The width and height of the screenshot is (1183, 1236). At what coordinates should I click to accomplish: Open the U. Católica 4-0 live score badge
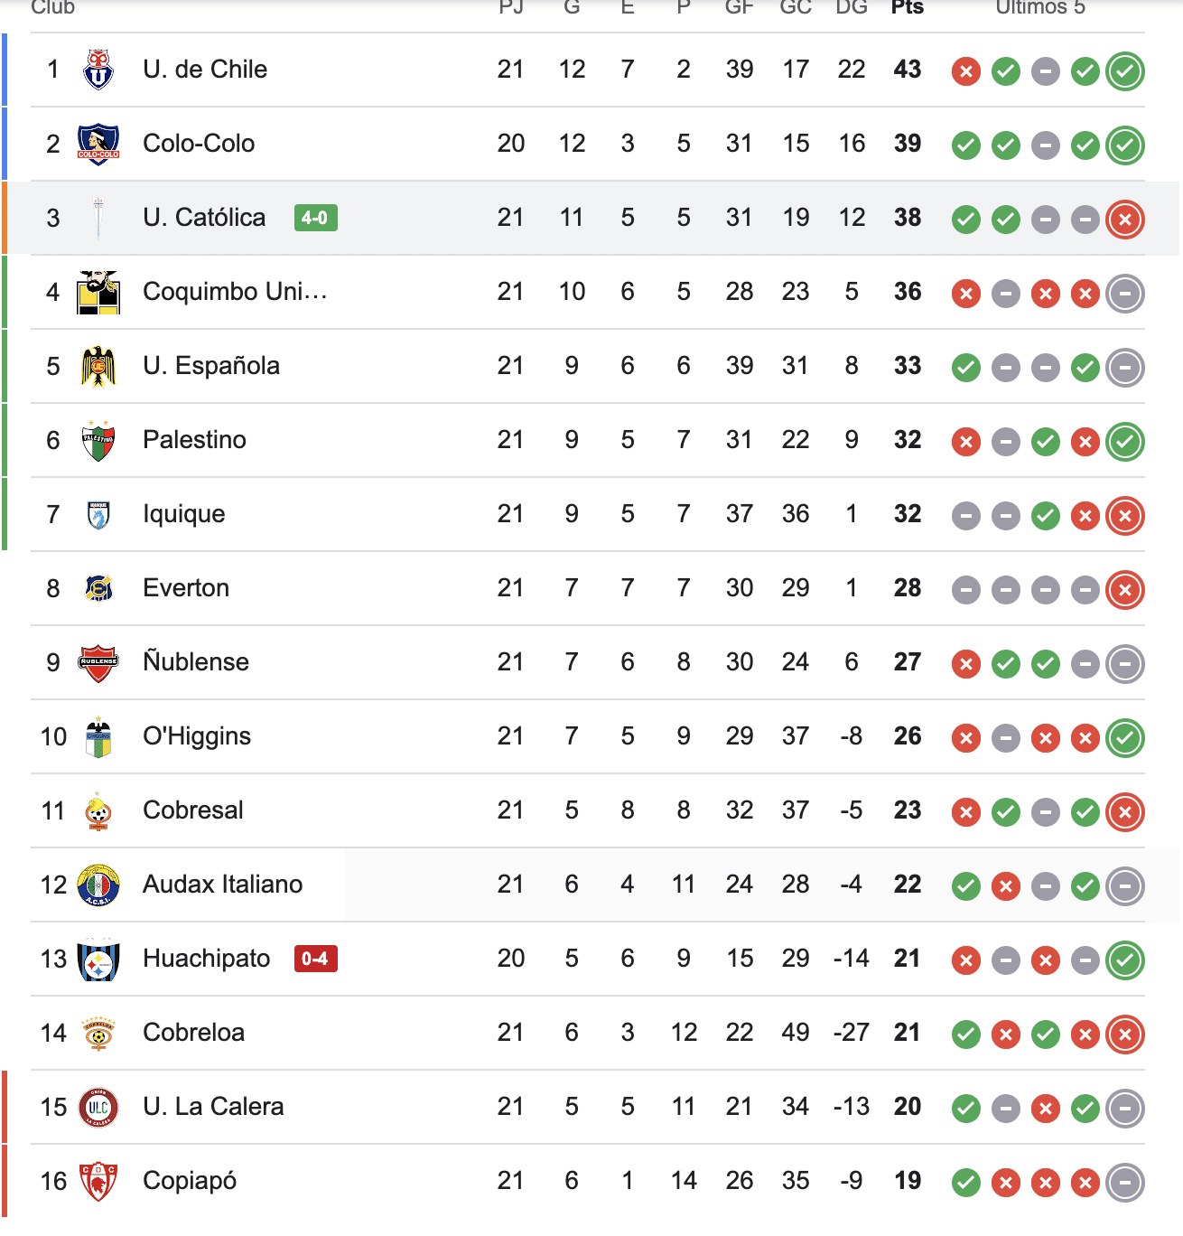click(315, 218)
